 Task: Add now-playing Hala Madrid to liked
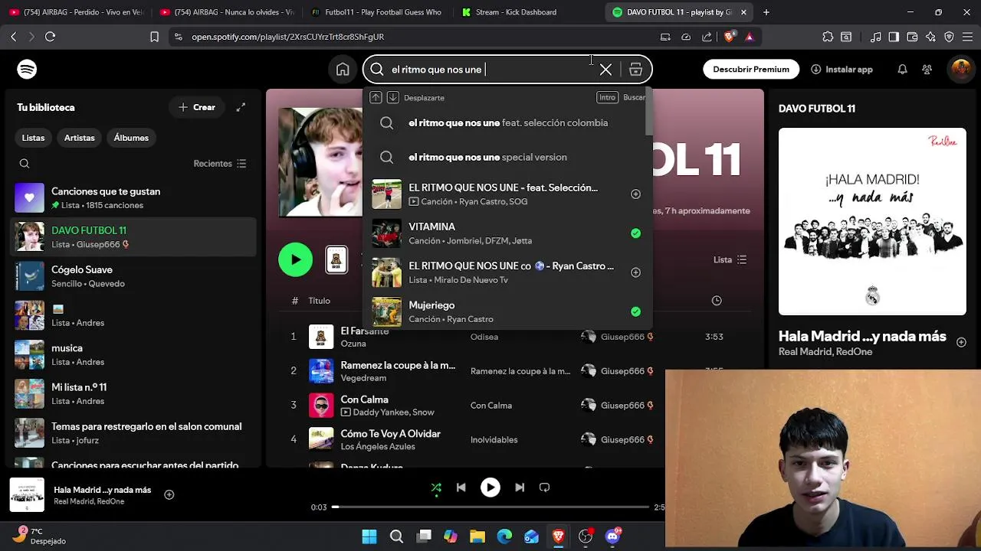pos(169,494)
